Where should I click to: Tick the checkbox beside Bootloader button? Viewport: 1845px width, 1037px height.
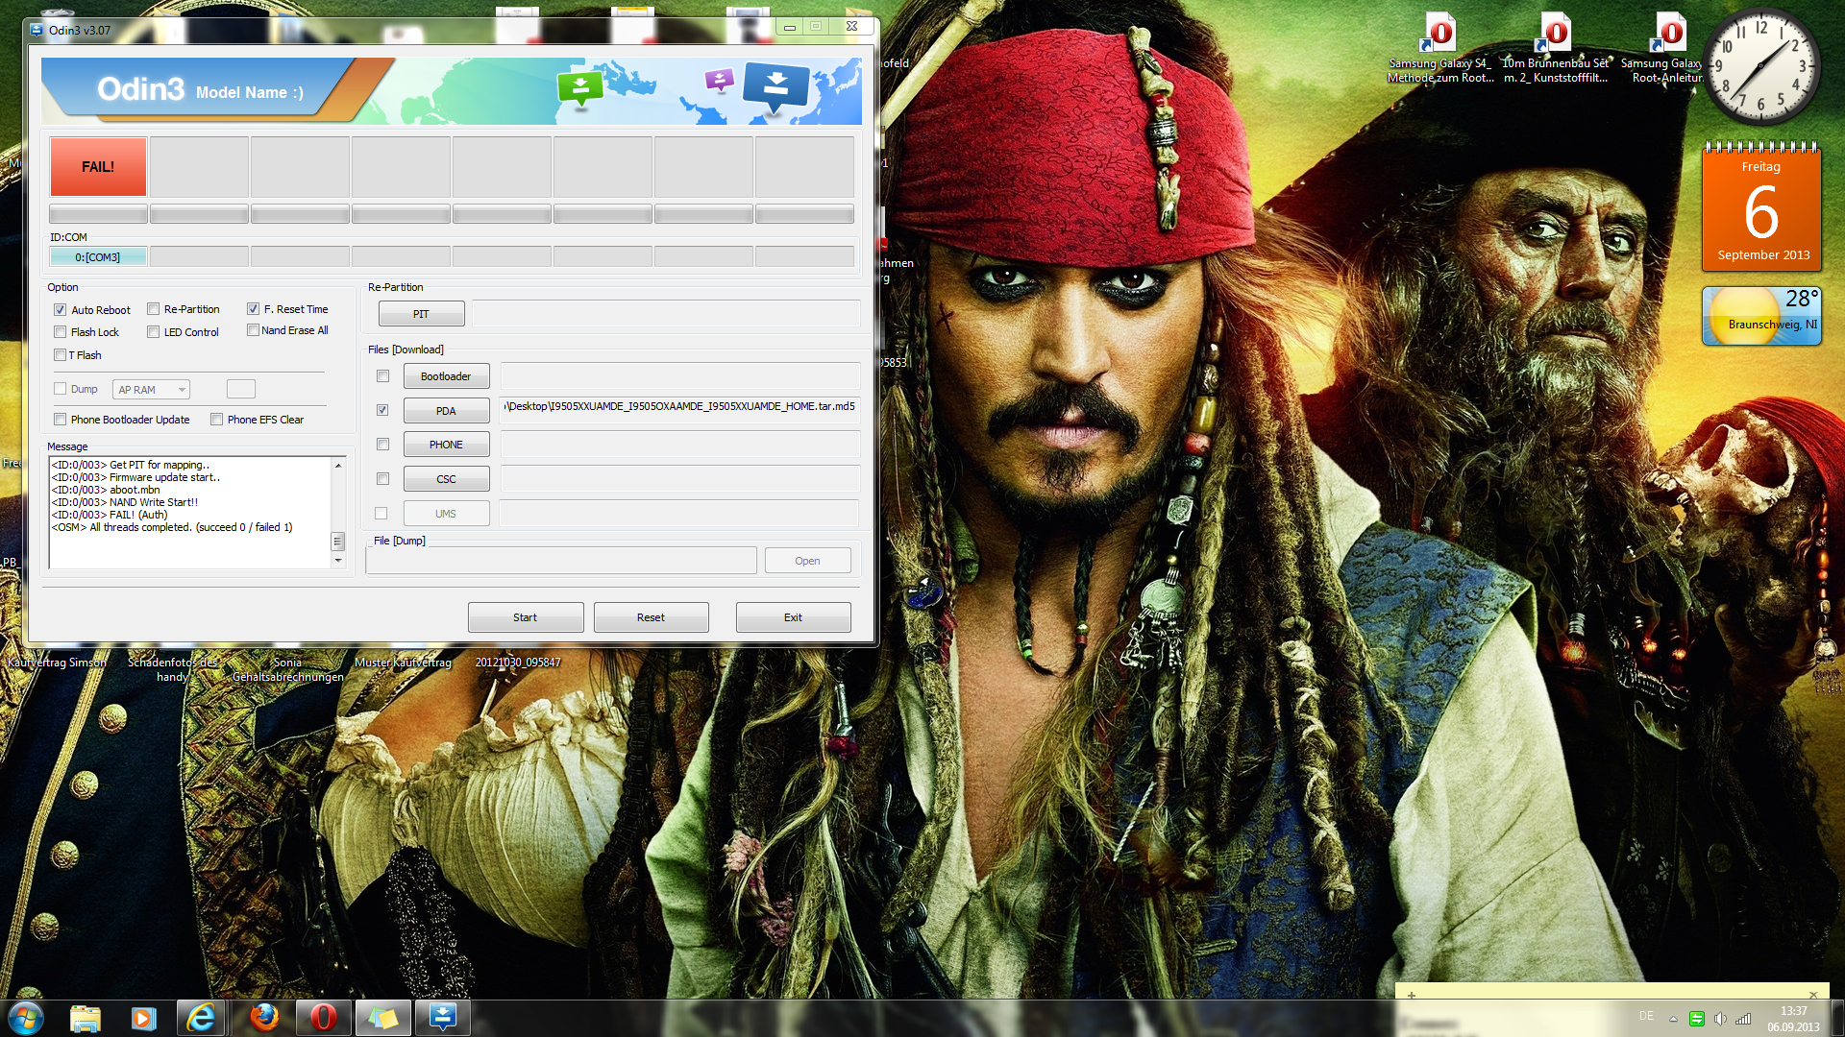pyautogui.click(x=383, y=376)
